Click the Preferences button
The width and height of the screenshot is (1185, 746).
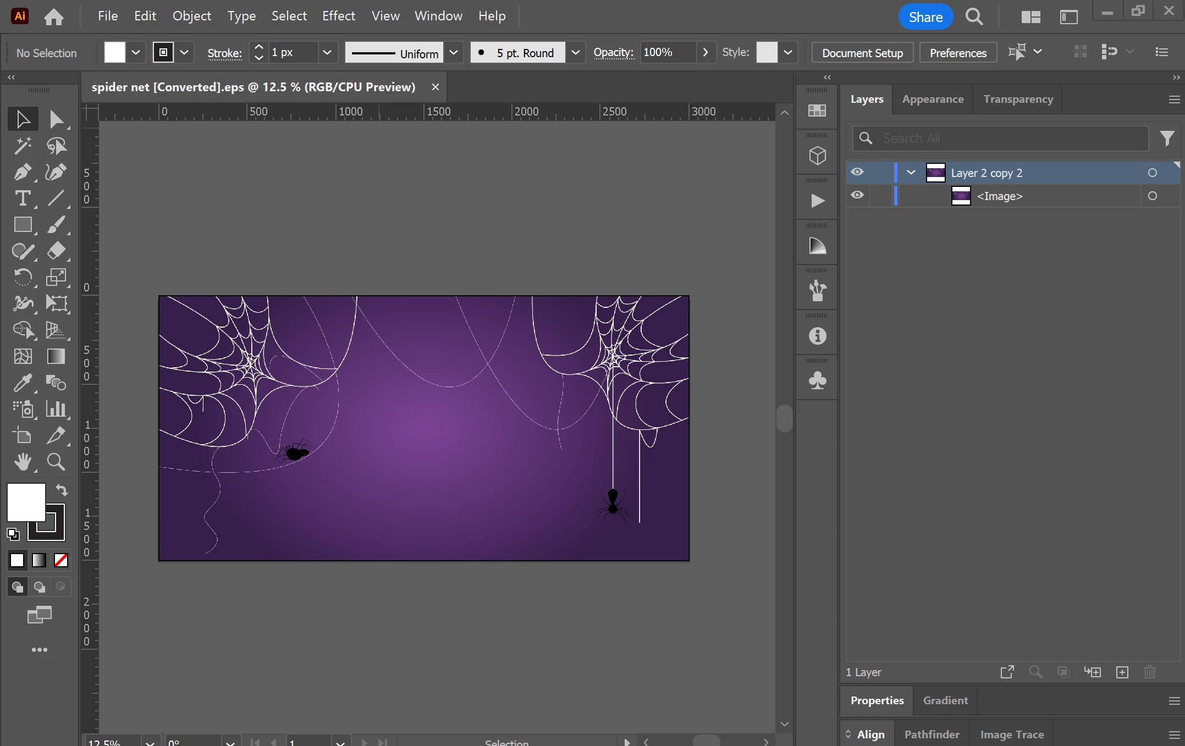(957, 53)
